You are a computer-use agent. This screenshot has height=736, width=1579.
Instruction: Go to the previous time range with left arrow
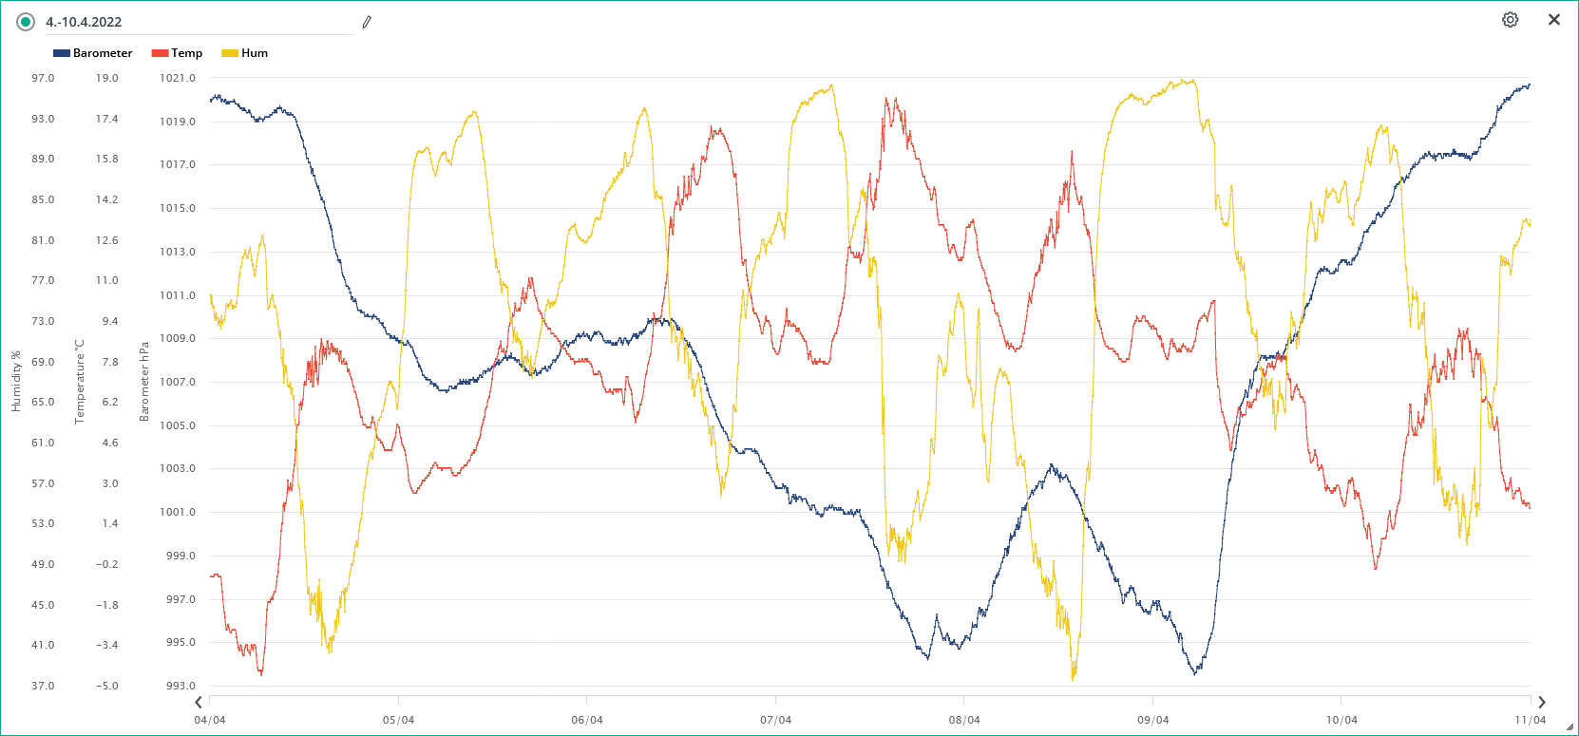(199, 703)
